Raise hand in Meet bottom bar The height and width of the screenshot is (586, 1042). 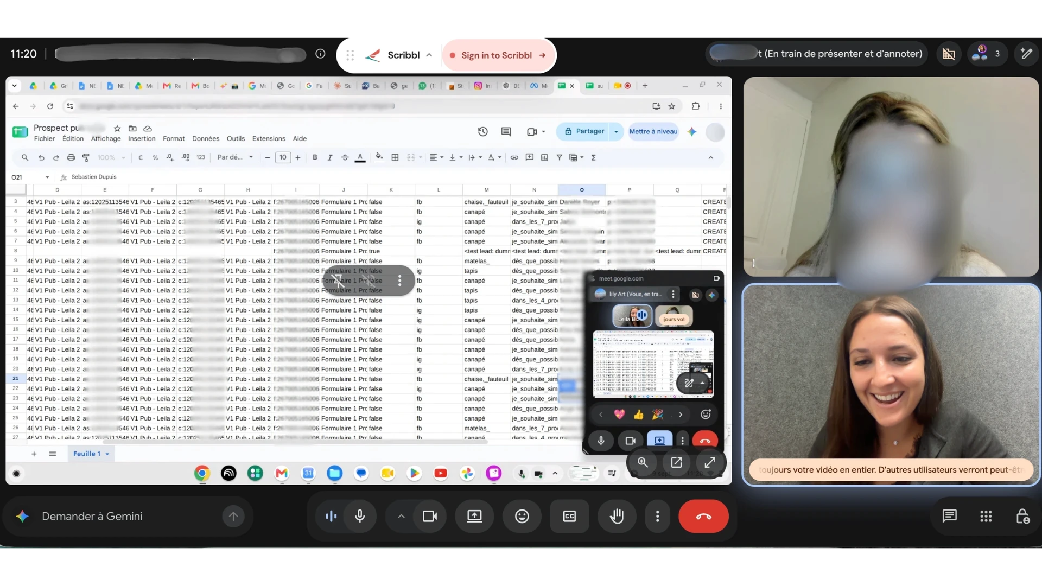click(617, 516)
